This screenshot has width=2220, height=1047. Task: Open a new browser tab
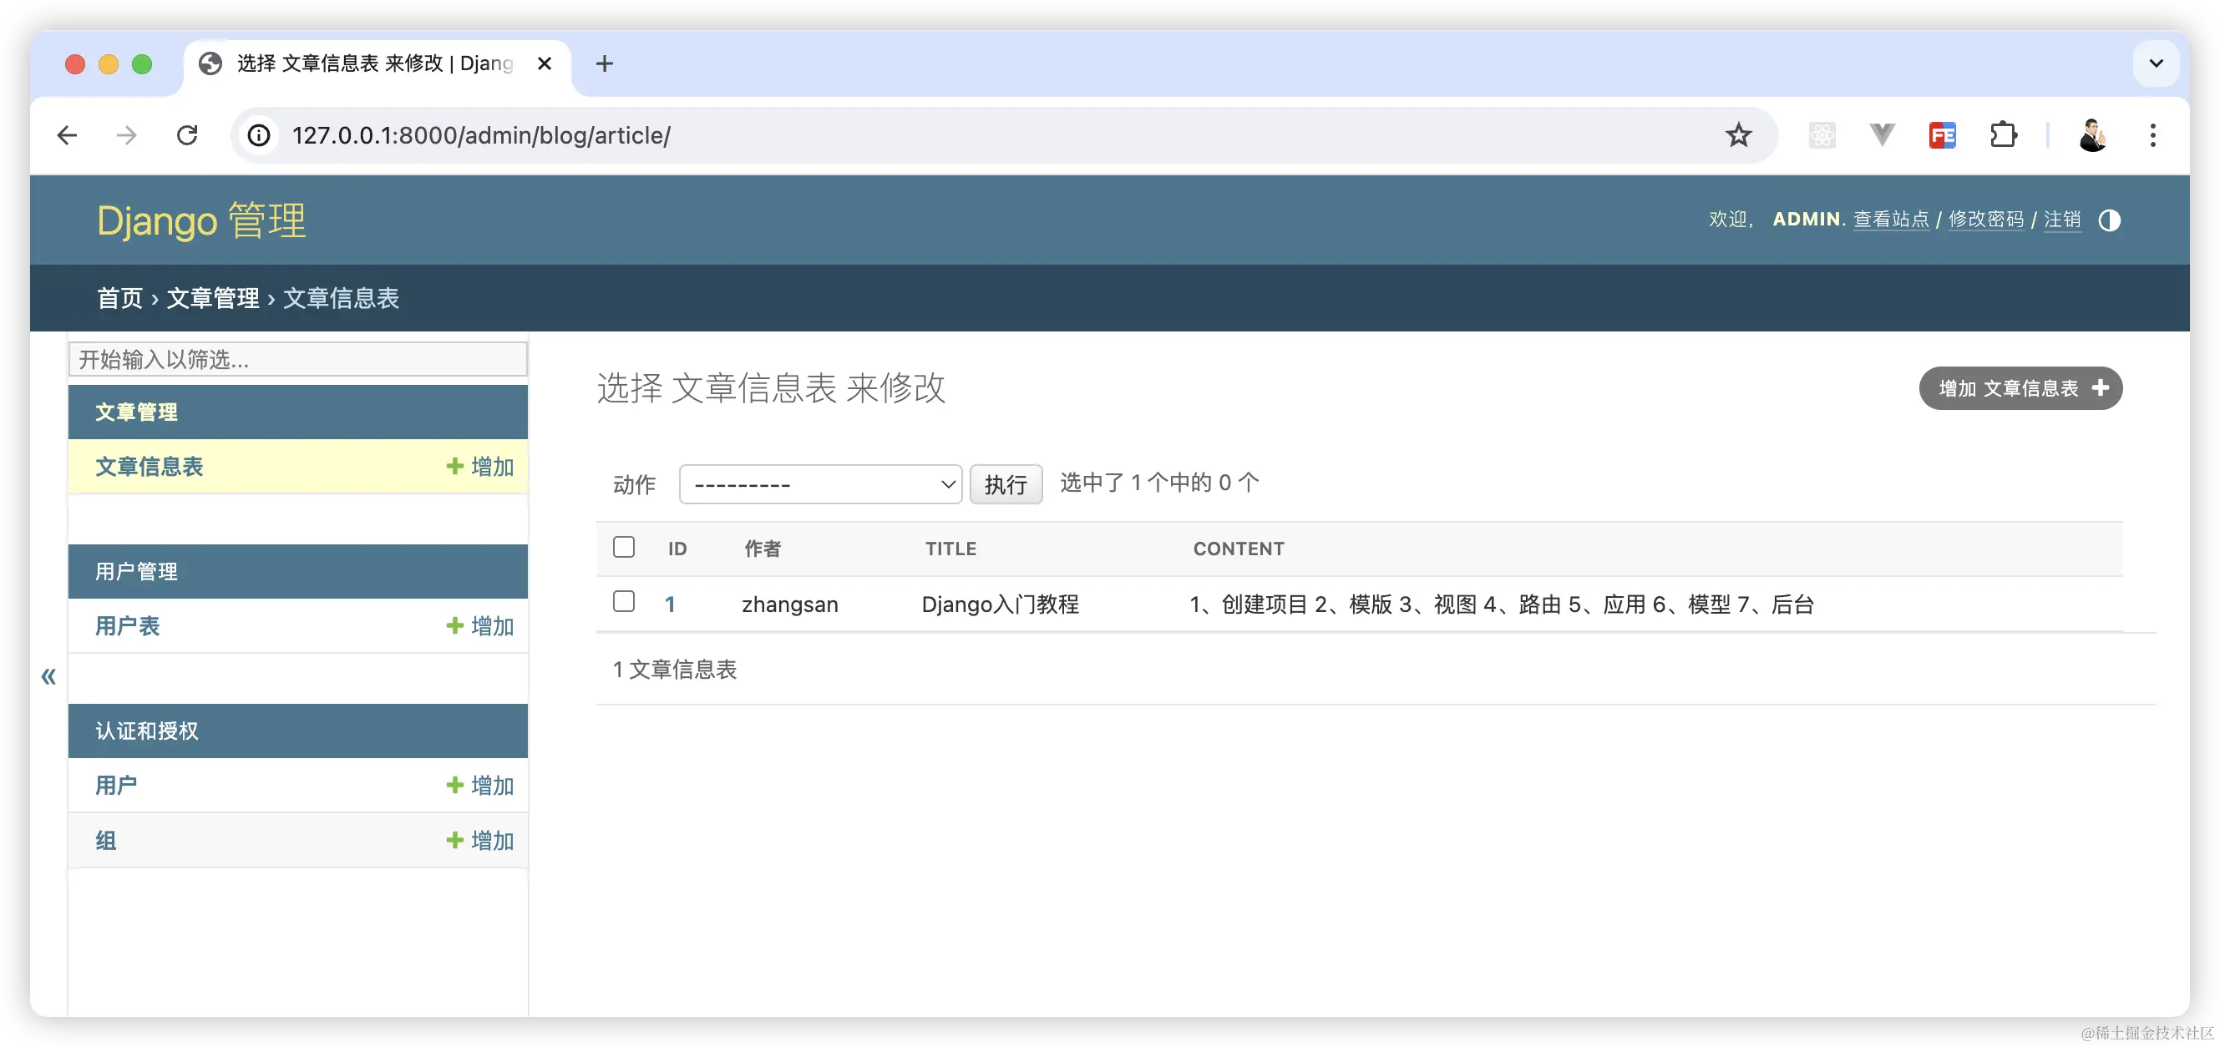click(x=604, y=63)
